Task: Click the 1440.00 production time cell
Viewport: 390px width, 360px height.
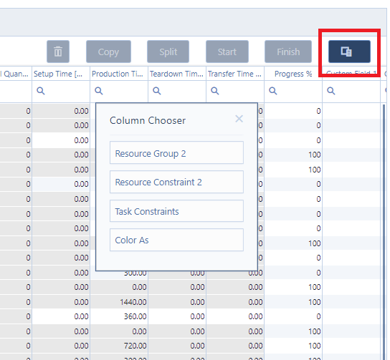Action: coord(119,302)
